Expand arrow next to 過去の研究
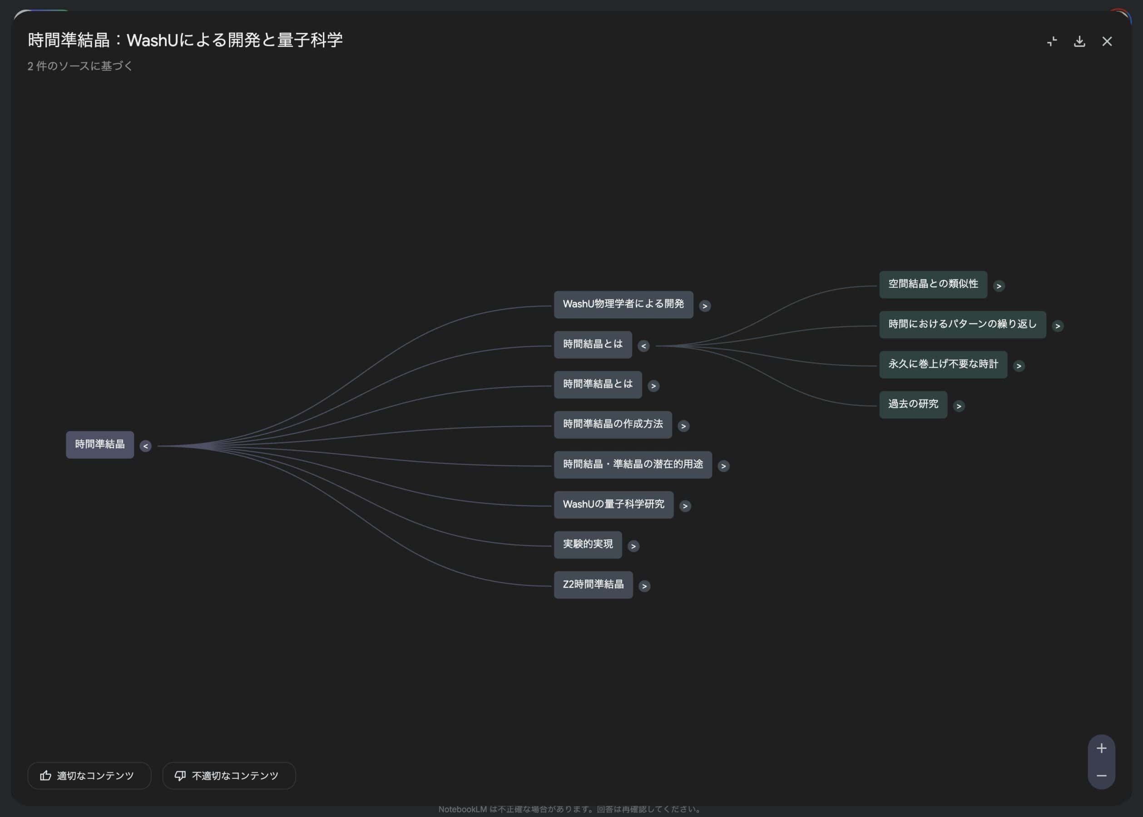 [959, 406]
